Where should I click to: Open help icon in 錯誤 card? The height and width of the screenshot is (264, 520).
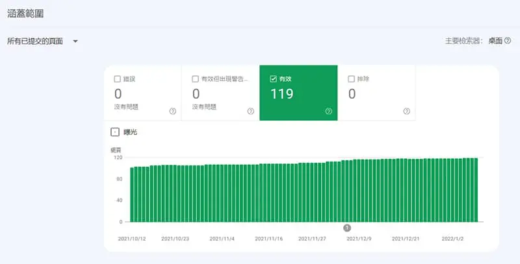coord(172,111)
